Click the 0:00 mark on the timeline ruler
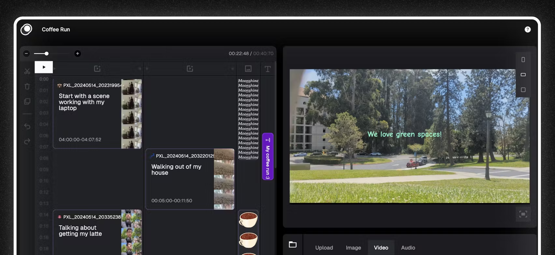 [44, 79]
